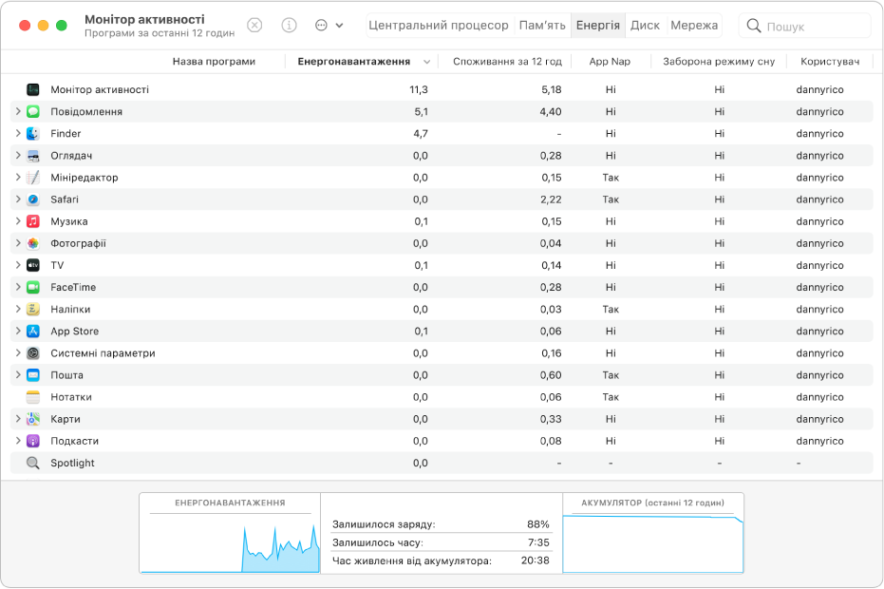Viewport: 884px width, 589px height.
Task: Open the ellipsis actions menu in toolbar
Action: click(x=329, y=26)
